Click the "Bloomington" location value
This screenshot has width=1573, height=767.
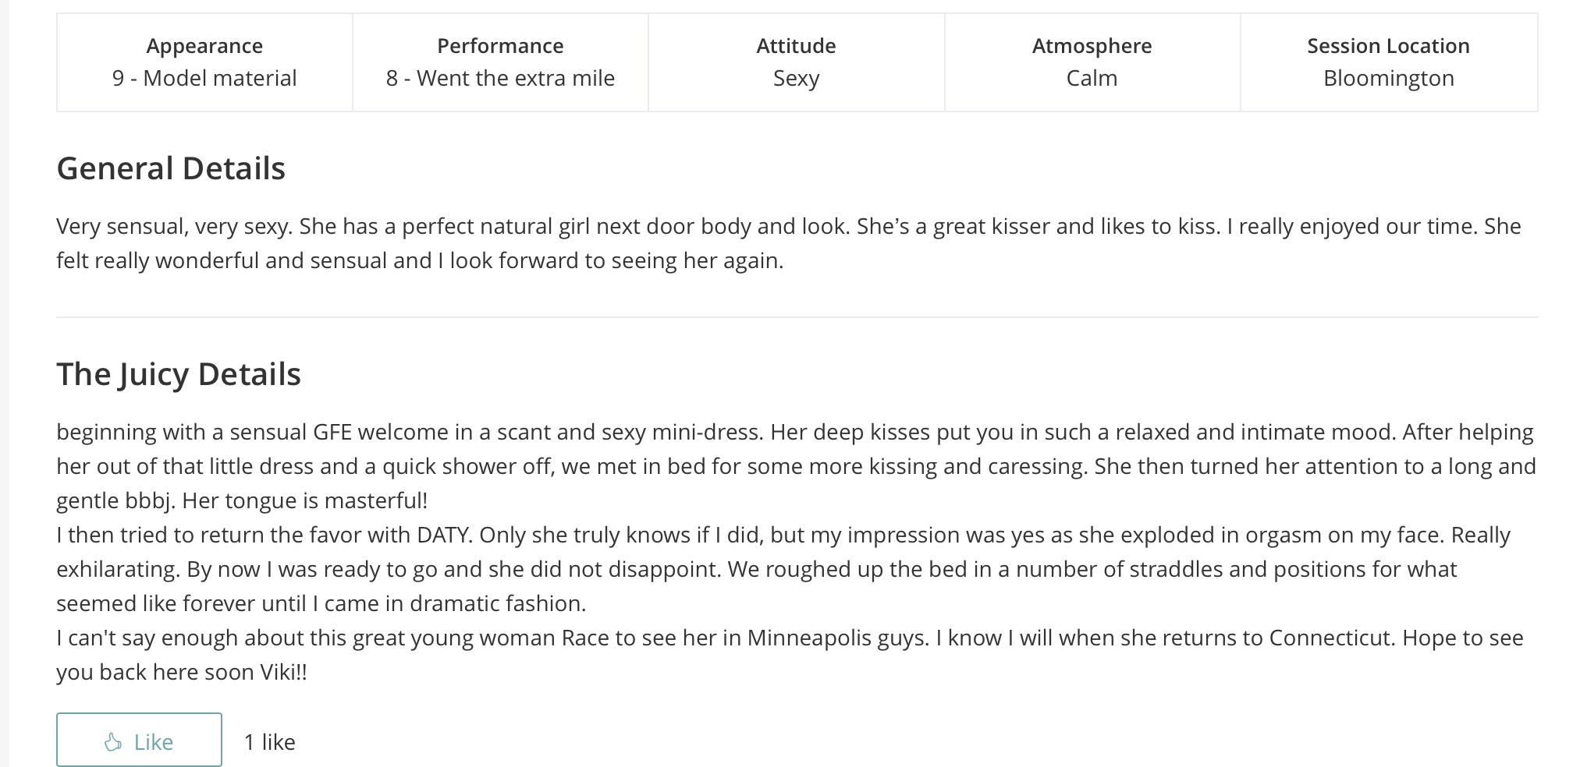click(1388, 78)
